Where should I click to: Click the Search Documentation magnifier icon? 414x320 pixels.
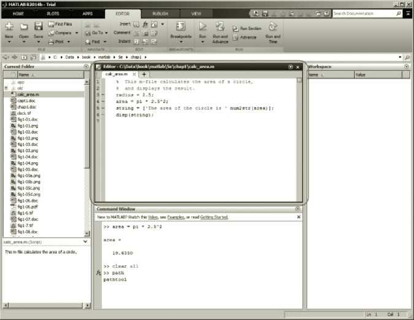[x=399, y=14]
